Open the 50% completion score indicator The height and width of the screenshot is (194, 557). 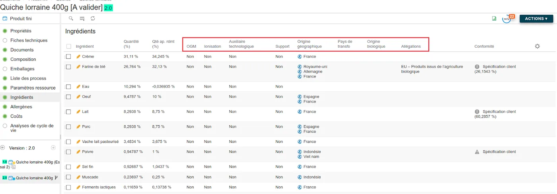click(507, 19)
